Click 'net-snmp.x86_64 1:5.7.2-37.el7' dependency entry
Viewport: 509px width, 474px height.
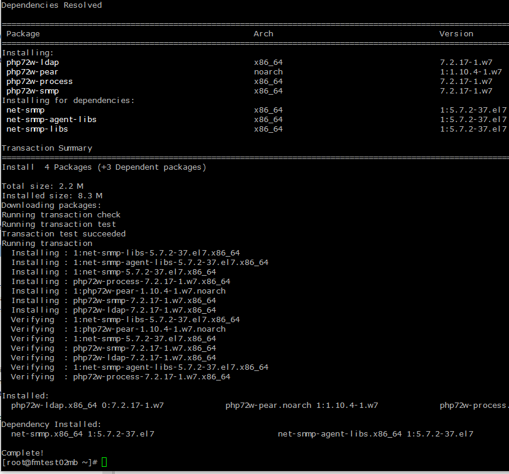tap(83, 434)
